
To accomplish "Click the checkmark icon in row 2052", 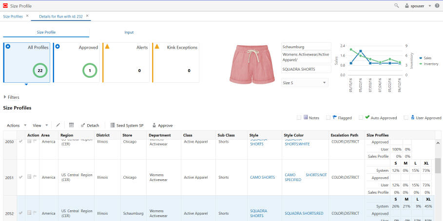I will click(x=20, y=213).
